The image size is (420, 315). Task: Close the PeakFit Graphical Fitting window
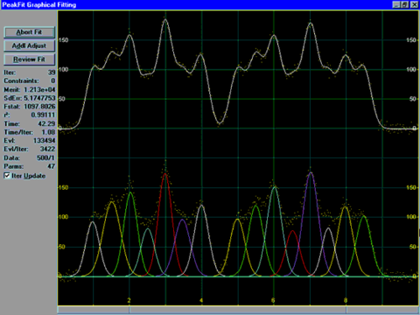point(414,4)
